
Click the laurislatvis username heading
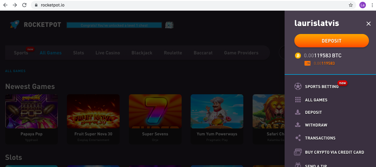tap(316, 23)
